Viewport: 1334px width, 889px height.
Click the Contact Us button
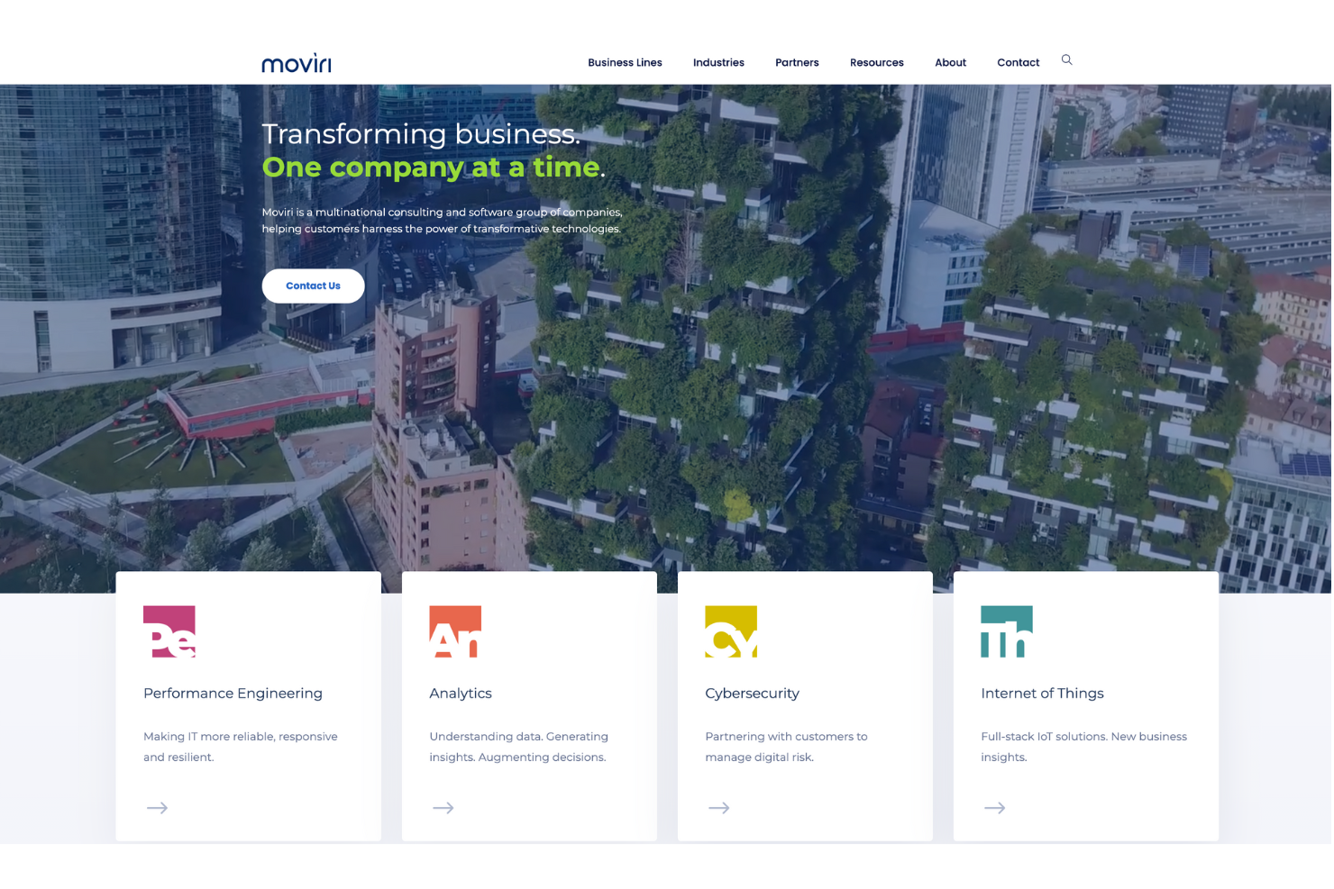point(313,286)
